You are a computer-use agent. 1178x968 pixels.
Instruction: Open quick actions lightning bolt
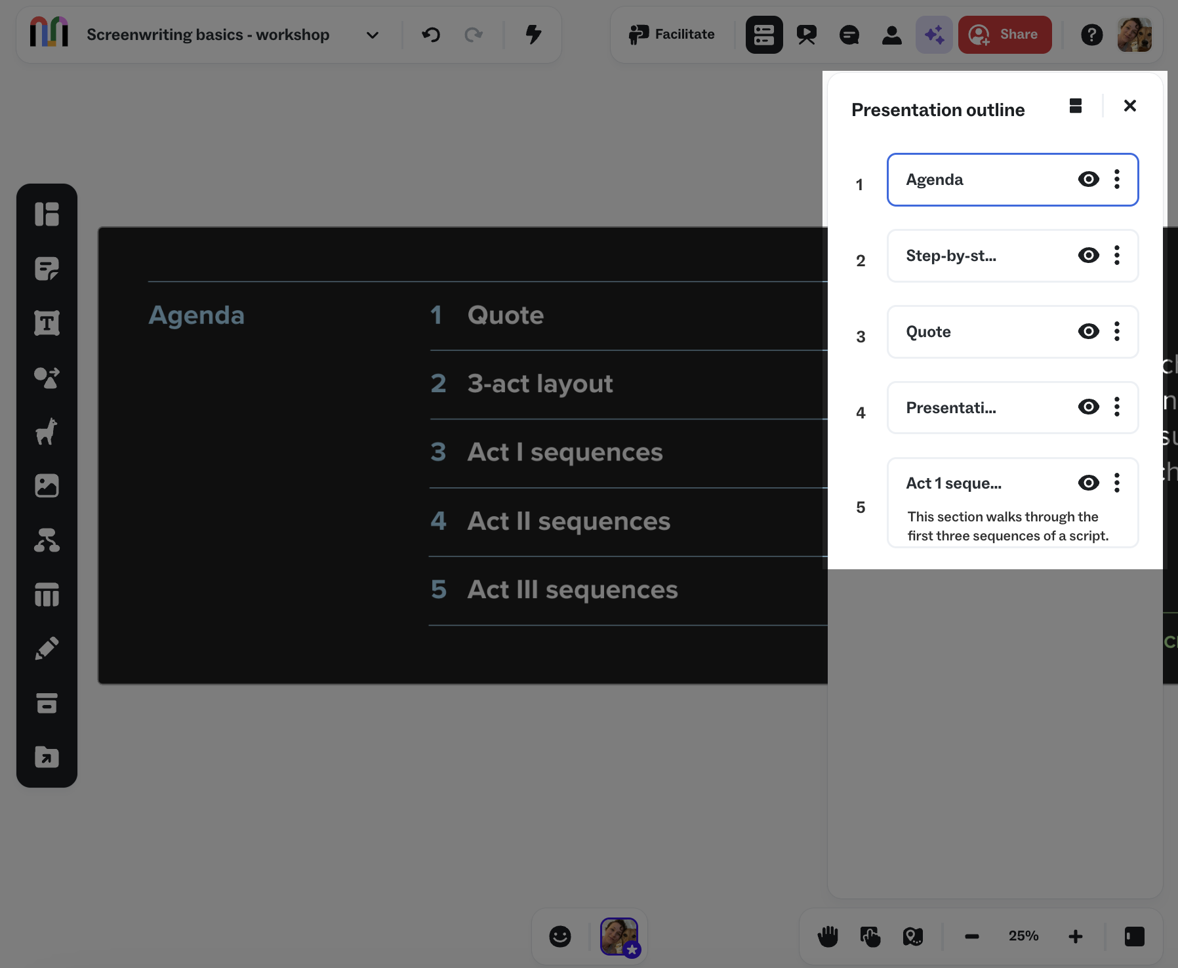coord(534,34)
